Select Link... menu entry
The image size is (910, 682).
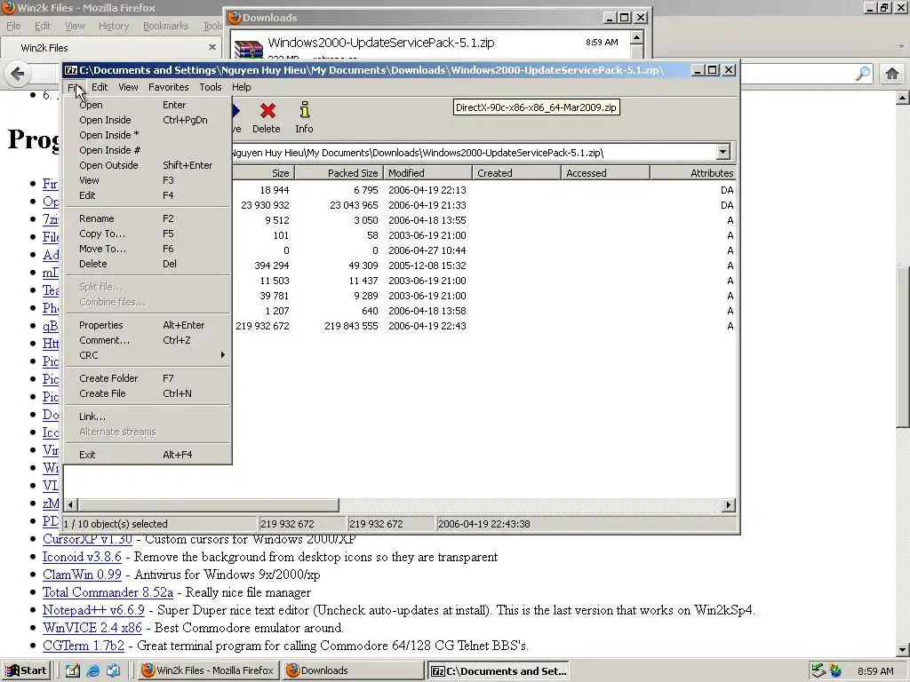pyautogui.click(x=148, y=417)
